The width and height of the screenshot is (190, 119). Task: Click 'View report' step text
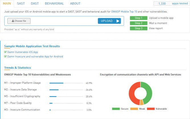coord(156,28)
